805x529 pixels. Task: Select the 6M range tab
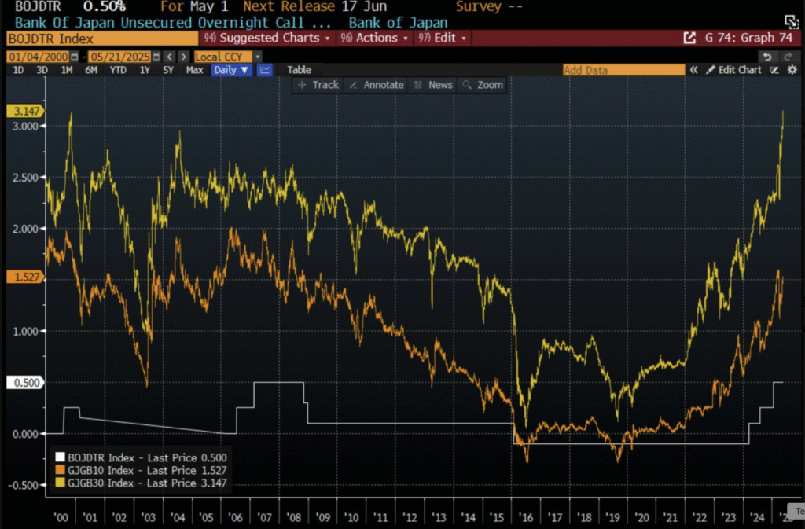tap(91, 70)
